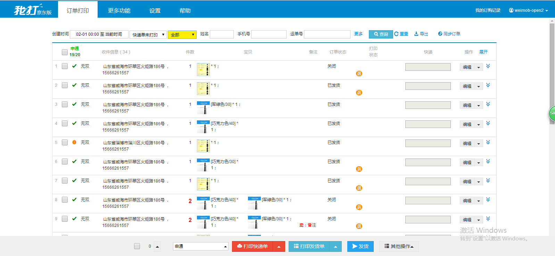Click the reset (重置) refresh icon
Image resolution: width=555 pixels, height=256 pixels.
pyautogui.click(x=396, y=34)
